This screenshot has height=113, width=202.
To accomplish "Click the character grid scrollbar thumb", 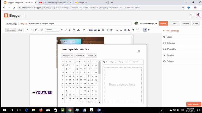I will pyautogui.click(x=99, y=68).
